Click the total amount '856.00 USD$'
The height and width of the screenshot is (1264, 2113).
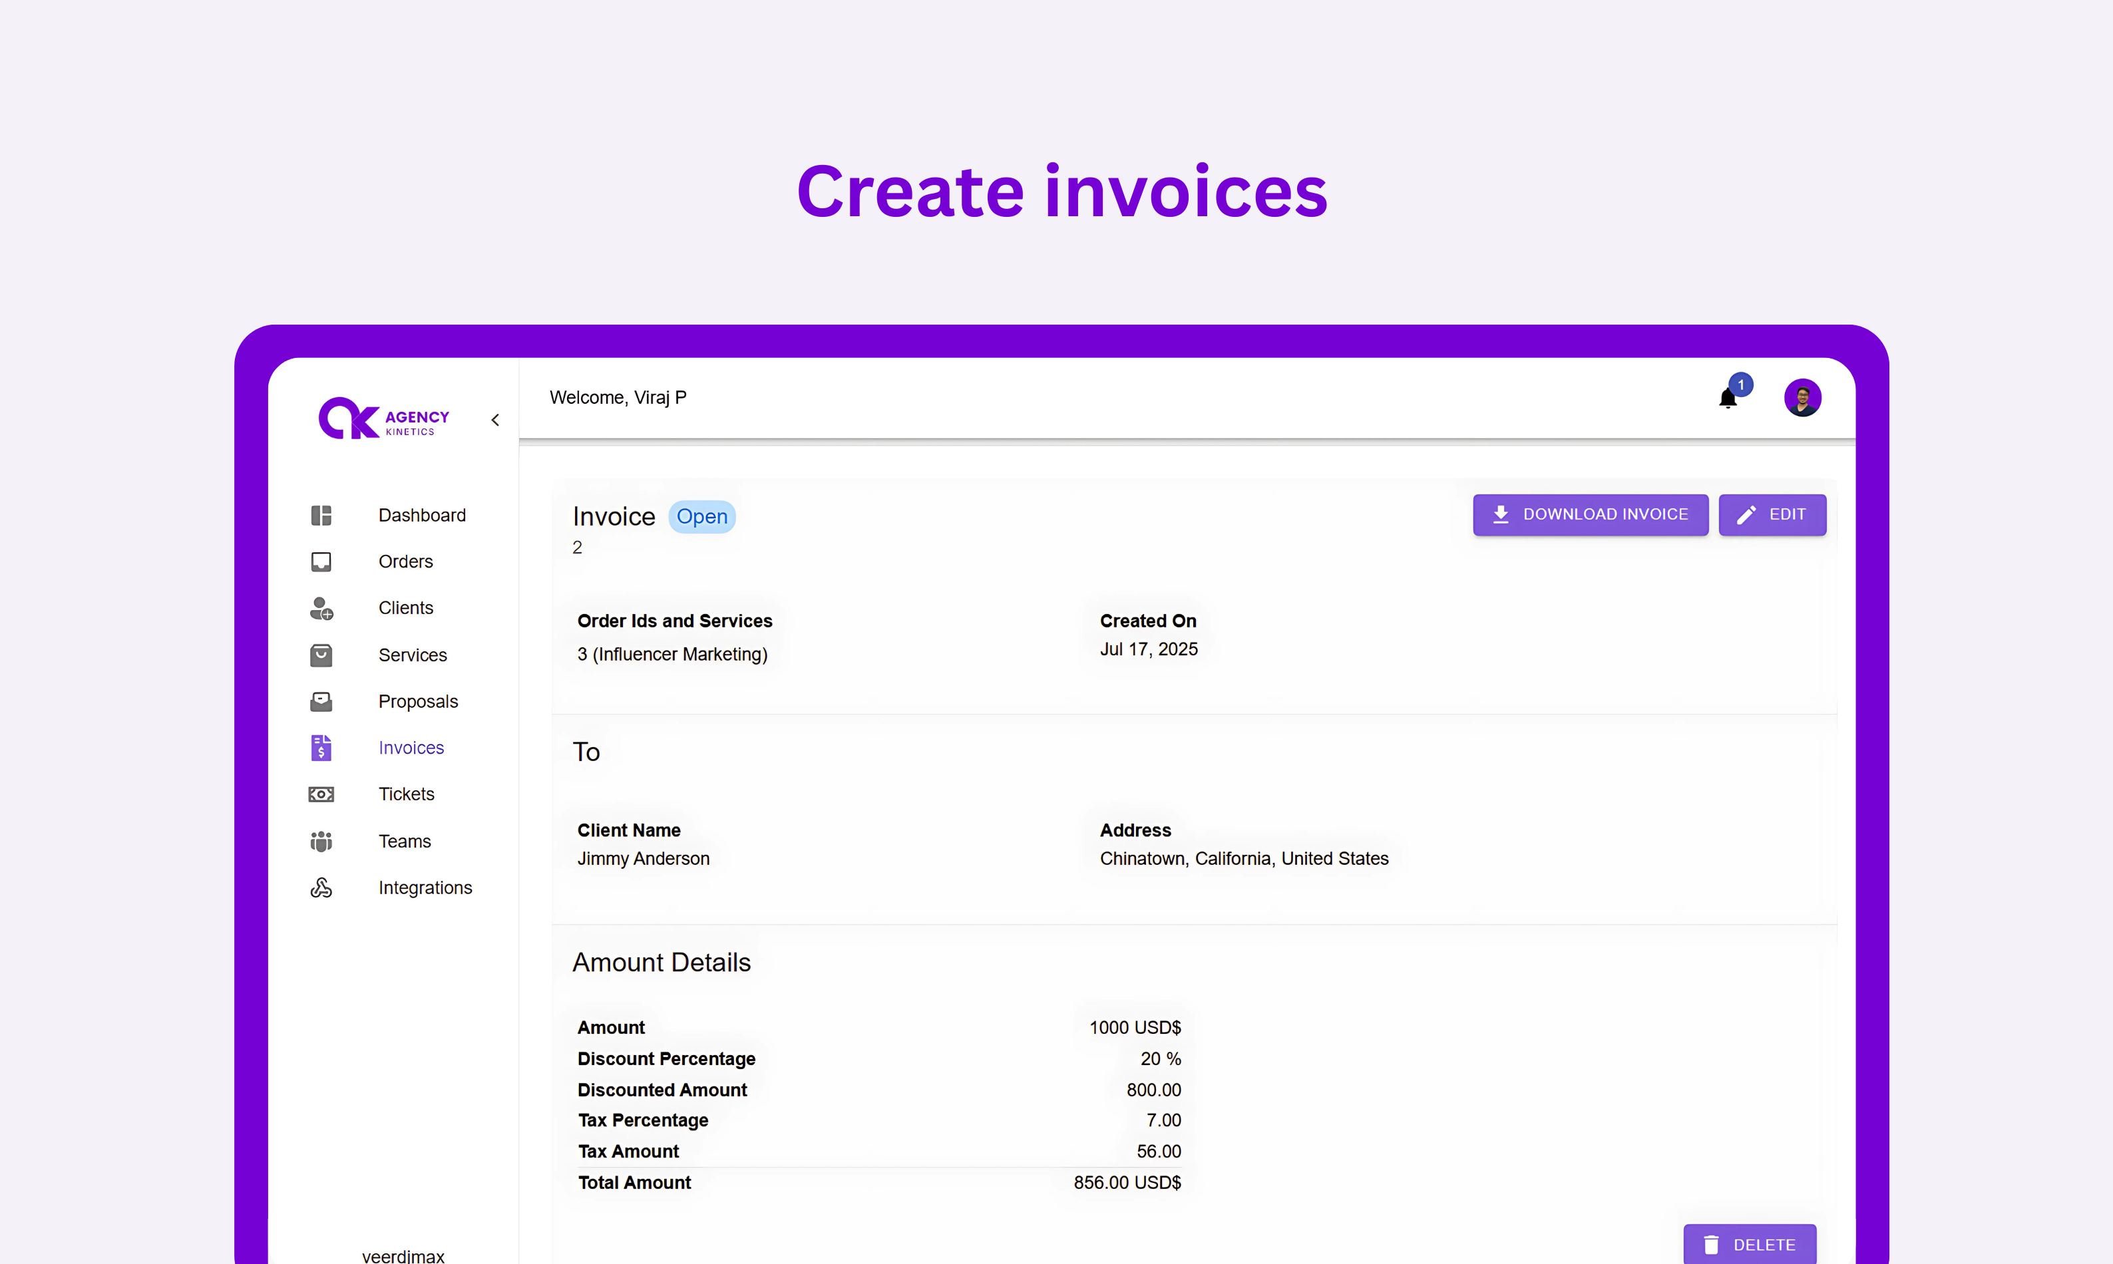1127,1182
